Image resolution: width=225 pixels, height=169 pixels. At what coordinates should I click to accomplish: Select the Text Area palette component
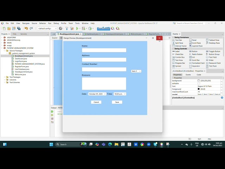click(178, 60)
